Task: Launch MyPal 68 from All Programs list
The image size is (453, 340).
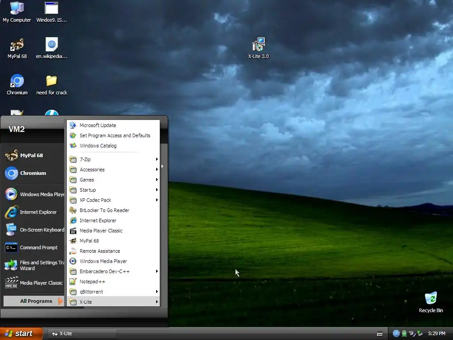Action: (113, 241)
